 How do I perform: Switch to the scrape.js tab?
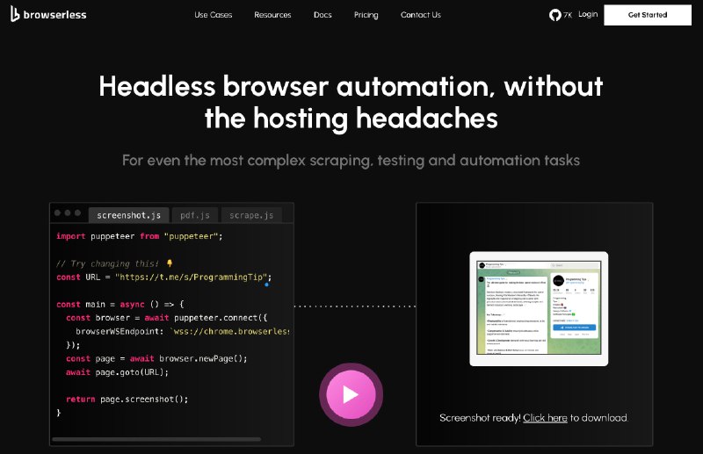[251, 215]
